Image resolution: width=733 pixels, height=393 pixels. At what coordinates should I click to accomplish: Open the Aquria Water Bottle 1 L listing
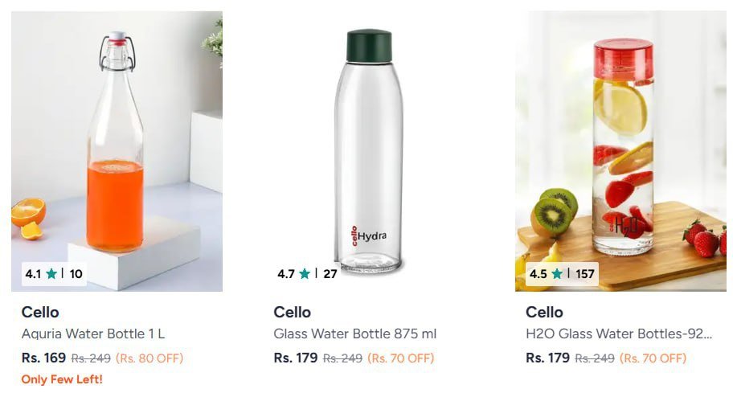pos(93,334)
